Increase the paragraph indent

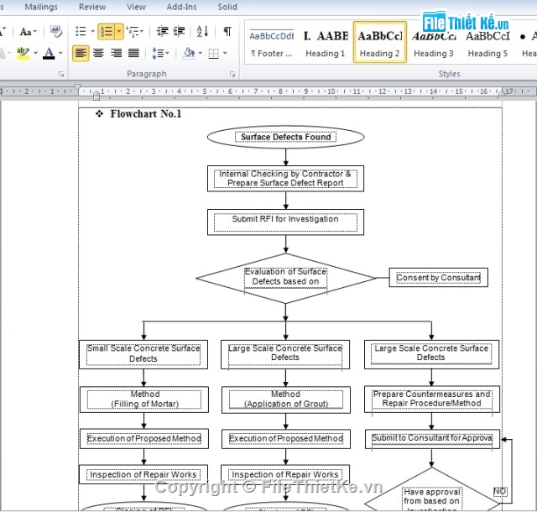coord(179,32)
